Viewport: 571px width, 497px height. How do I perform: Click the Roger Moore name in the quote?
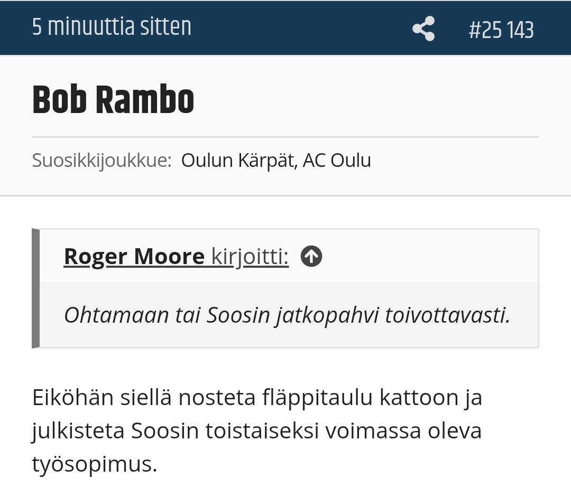134,257
